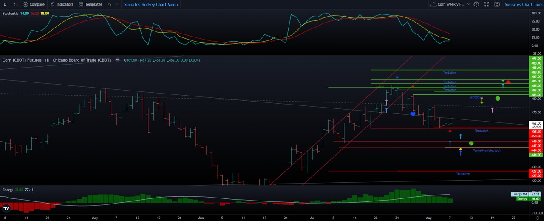The image size is (544, 221).
Task: Click the blue heart marker on chart
Action: click(x=413, y=114)
